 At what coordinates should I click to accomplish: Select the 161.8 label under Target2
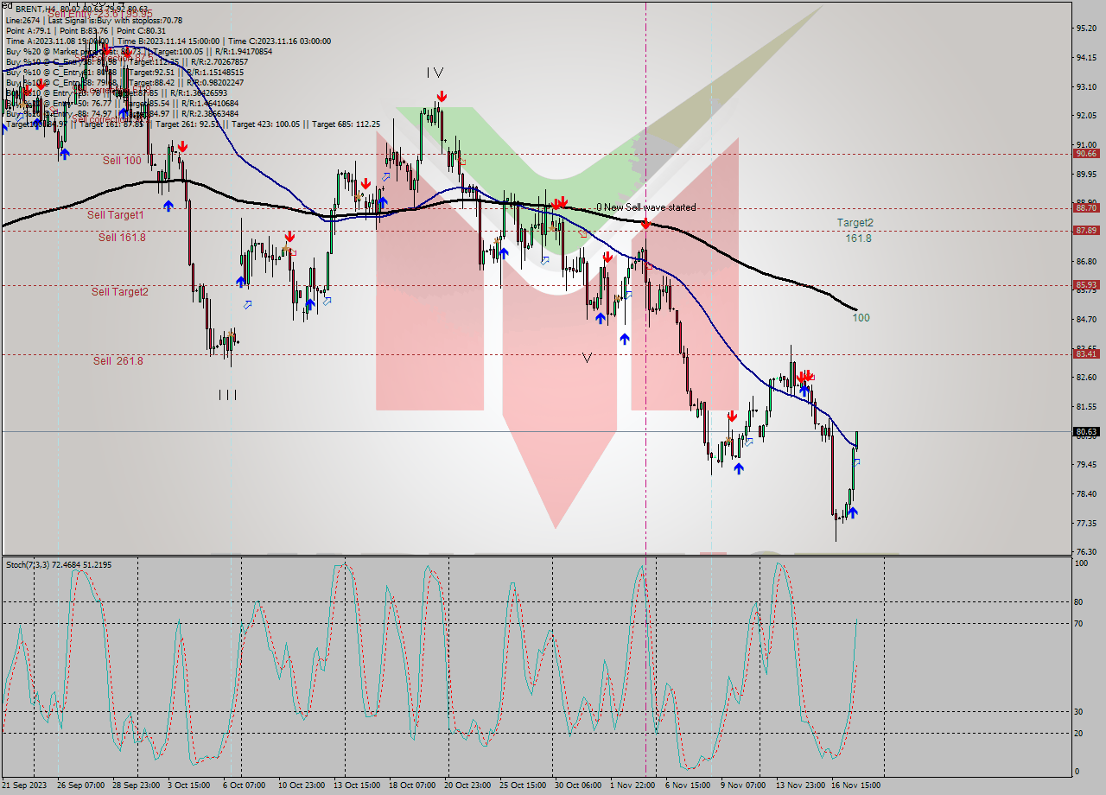(858, 238)
